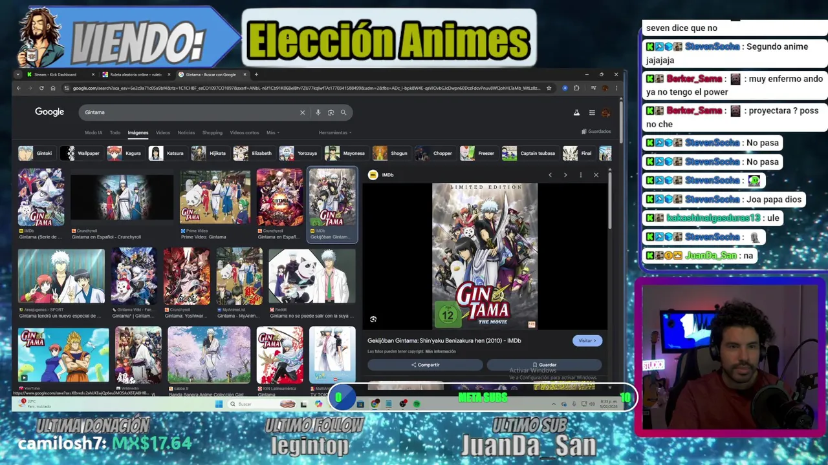
Task: Filter images by the Elizabeth chip
Action: [x=254, y=154]
